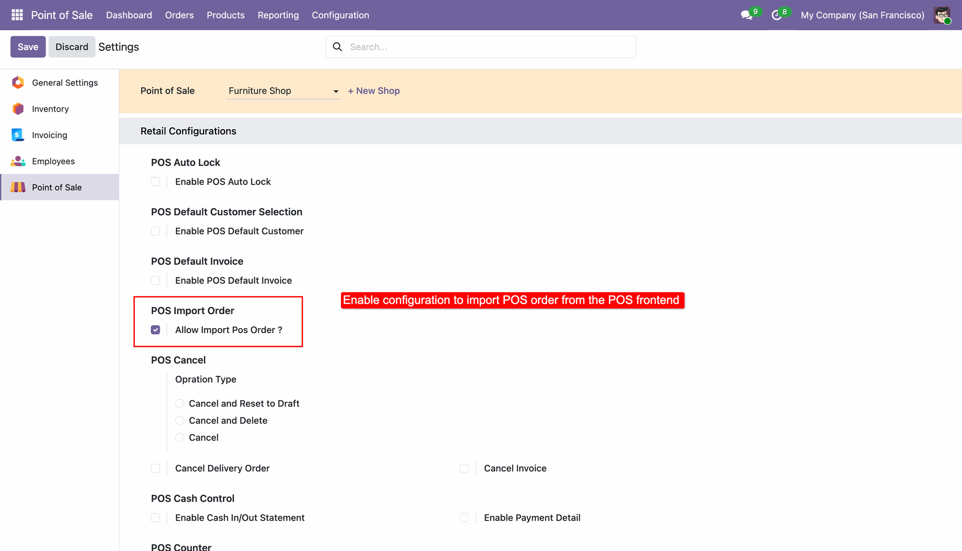This screenshot has height=551, width=962.
Task: Open the Furniture Shop dropdown
Action: point(284,91)
